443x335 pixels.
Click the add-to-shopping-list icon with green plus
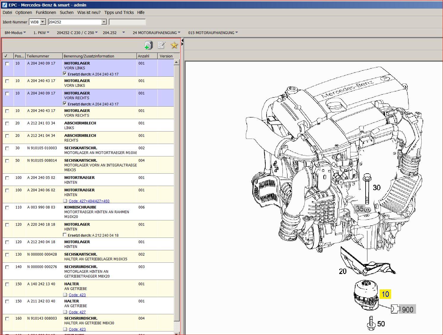pyautogui.click(x=148, y=45)
